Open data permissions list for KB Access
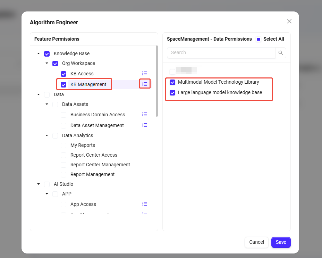 coord(145,73)
